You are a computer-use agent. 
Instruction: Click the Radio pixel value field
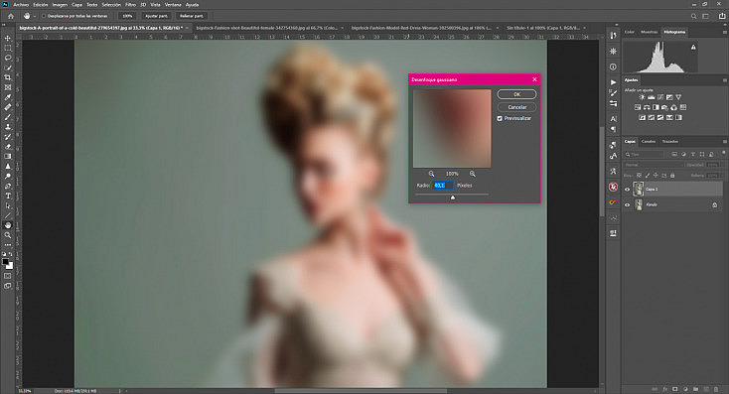[x=442, y=185]
